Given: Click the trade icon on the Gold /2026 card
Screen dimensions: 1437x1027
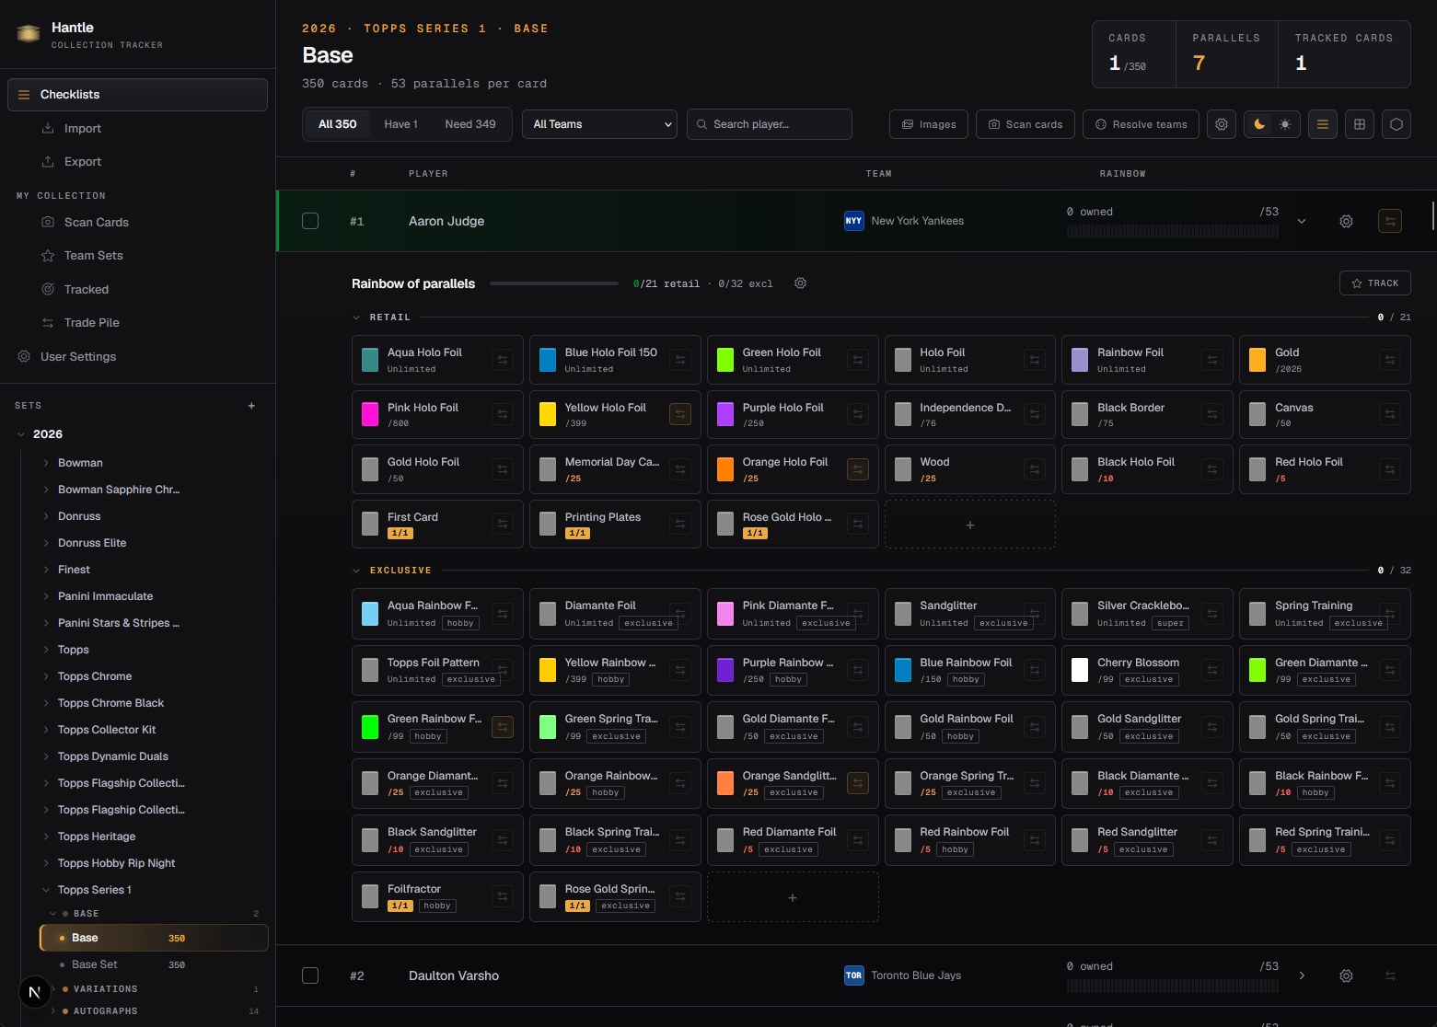Looking at the screenshot, I should [1390, 360].
